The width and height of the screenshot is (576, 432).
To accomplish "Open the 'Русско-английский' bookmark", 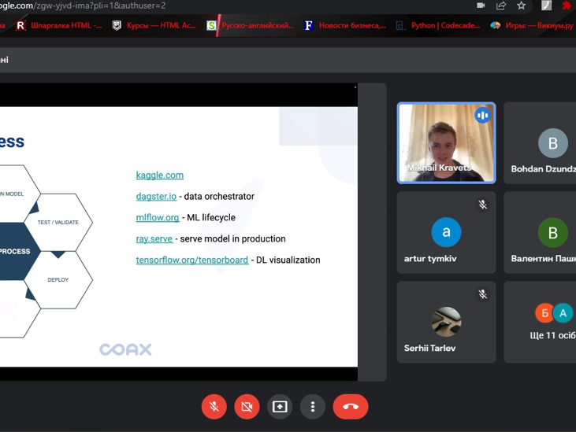I will coord(250,25).
